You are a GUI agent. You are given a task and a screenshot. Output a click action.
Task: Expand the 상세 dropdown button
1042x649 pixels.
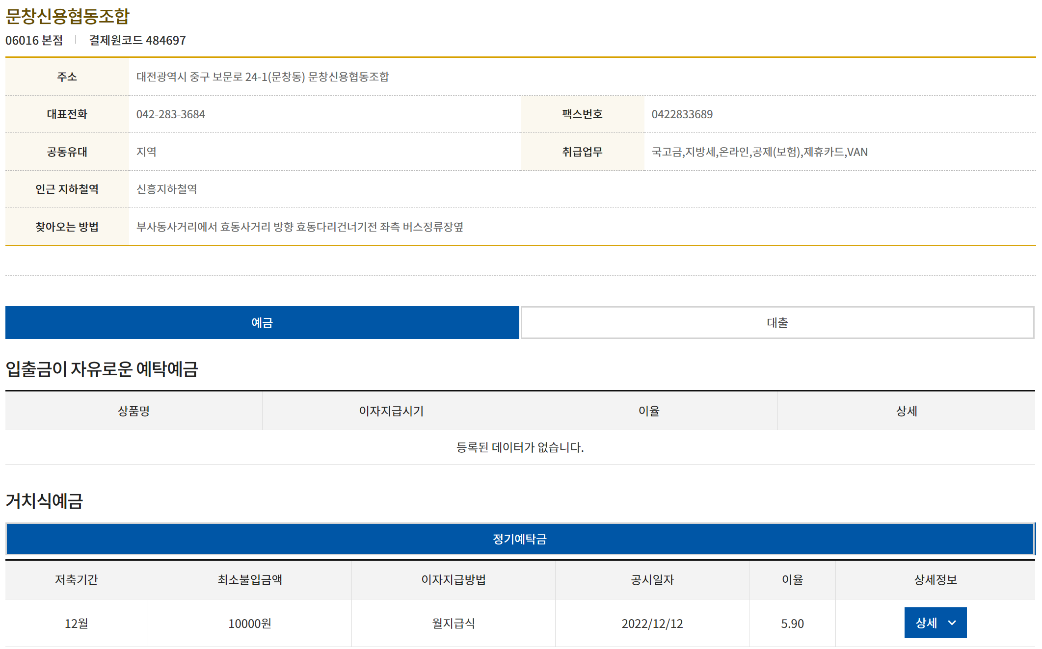point(935,623)
